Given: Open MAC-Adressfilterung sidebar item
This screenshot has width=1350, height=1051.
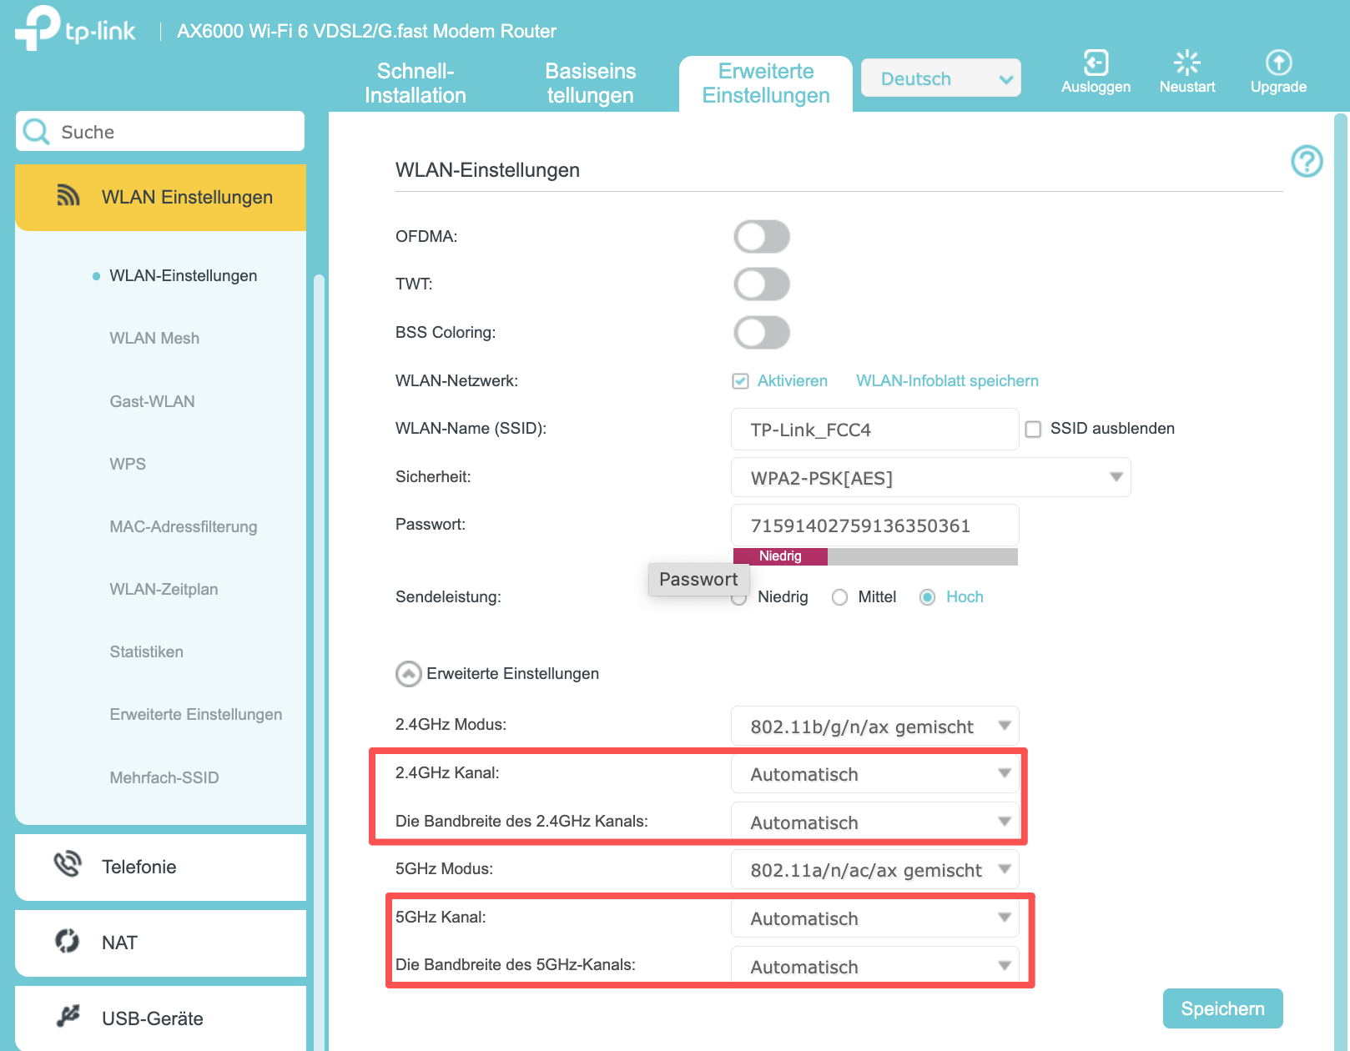Looking at the screenshot, I should (184, 526).
